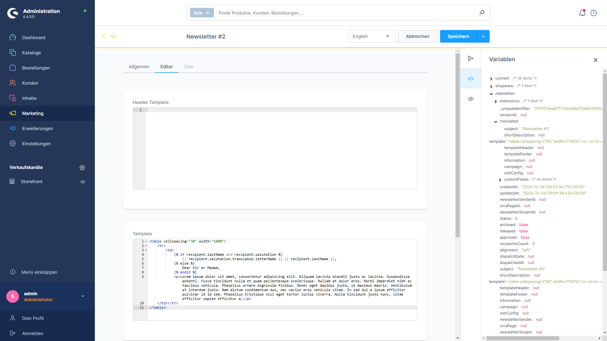This screenshot has width=607, height=341.
Task: Expand the admin user menu chevron
Action: 83,296
